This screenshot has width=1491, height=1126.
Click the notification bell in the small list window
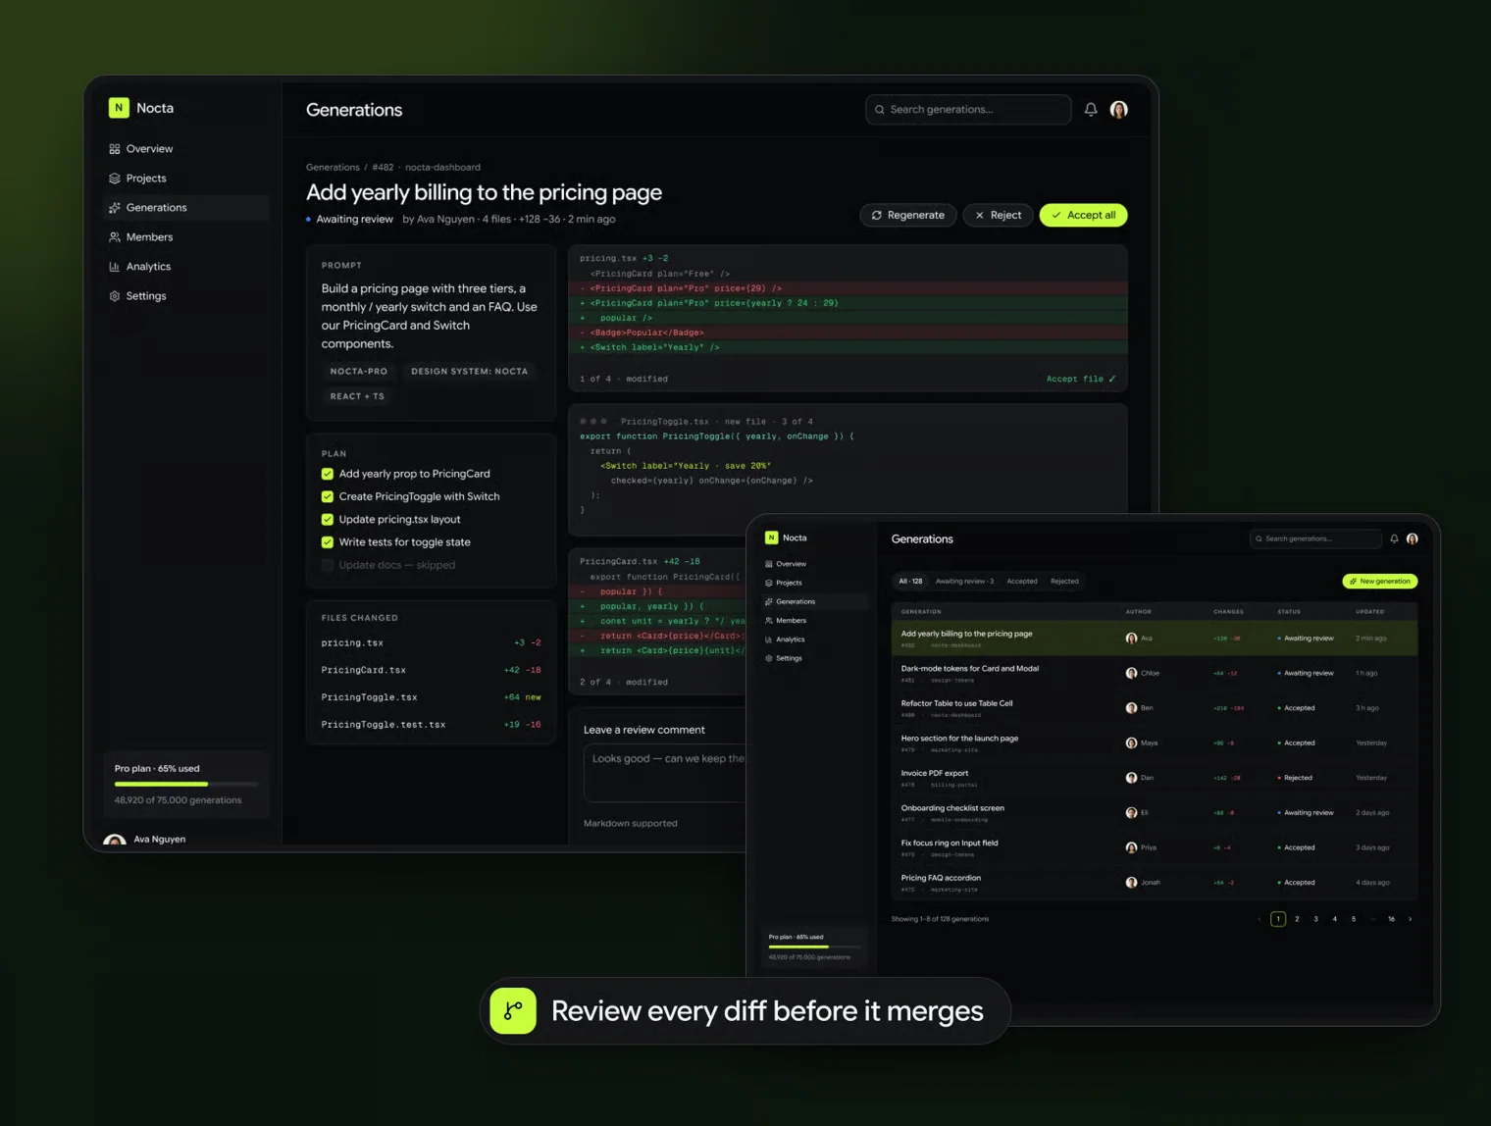click(1394, 538)
